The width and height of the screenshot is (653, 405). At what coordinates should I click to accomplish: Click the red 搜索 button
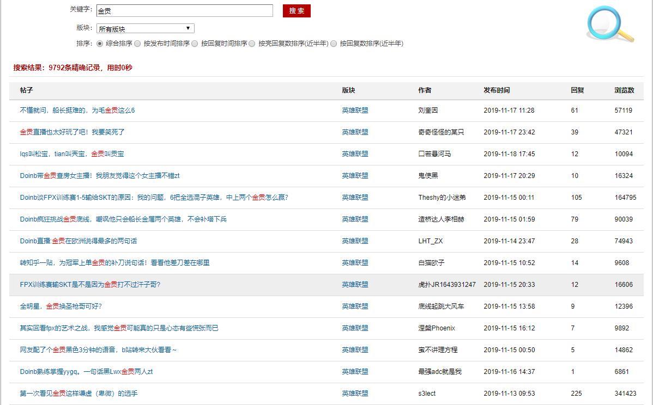coord(297,11)
